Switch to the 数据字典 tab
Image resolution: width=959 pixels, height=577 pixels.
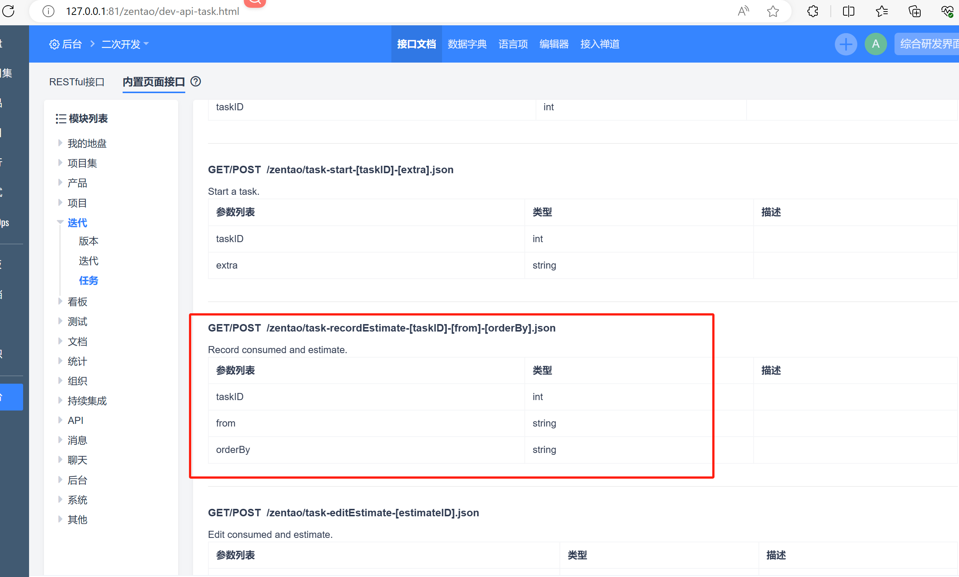(x=467, y=44)
